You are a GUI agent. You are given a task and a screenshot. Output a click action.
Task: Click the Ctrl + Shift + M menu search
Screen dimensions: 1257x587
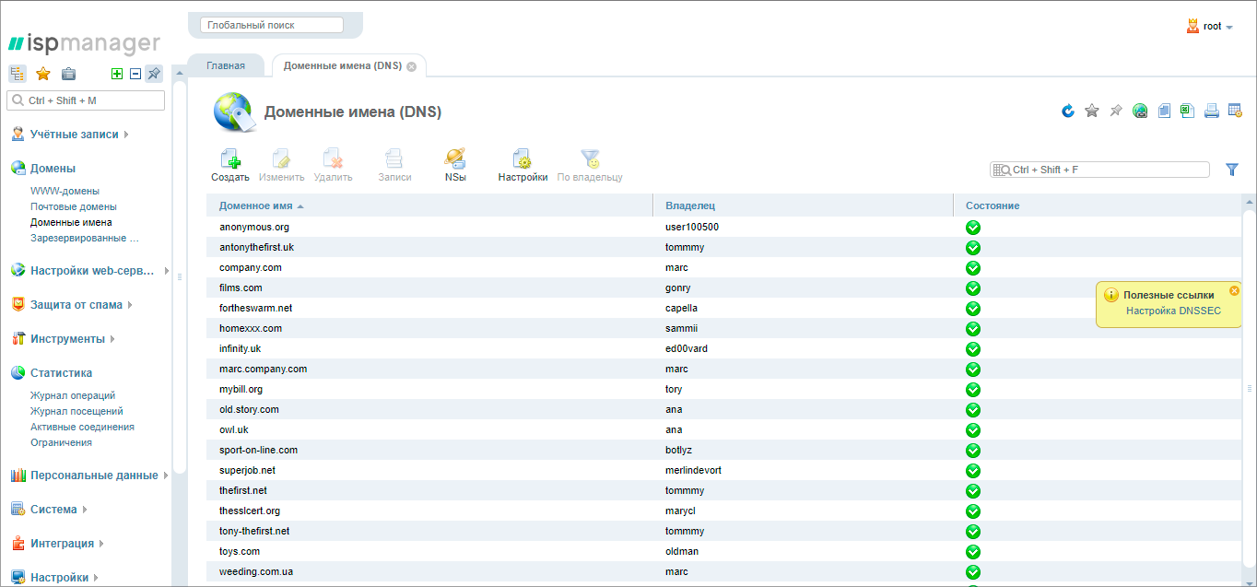[x=86, y=100]
